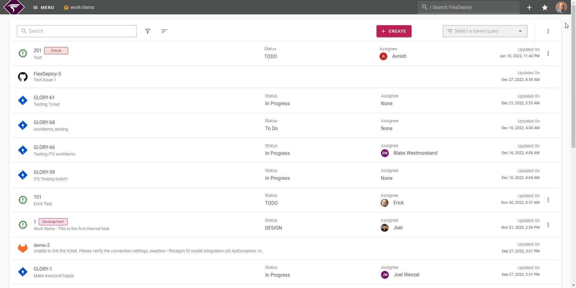Screen dimensions: 576x288
Task: Click the Jira icon for GLORY-61
Action: [23, 100]
